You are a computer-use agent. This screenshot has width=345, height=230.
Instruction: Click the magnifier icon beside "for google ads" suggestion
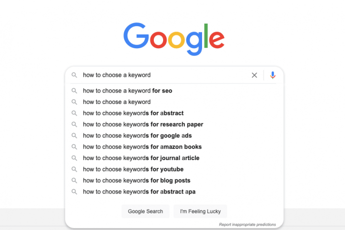[x=74, y=135]
